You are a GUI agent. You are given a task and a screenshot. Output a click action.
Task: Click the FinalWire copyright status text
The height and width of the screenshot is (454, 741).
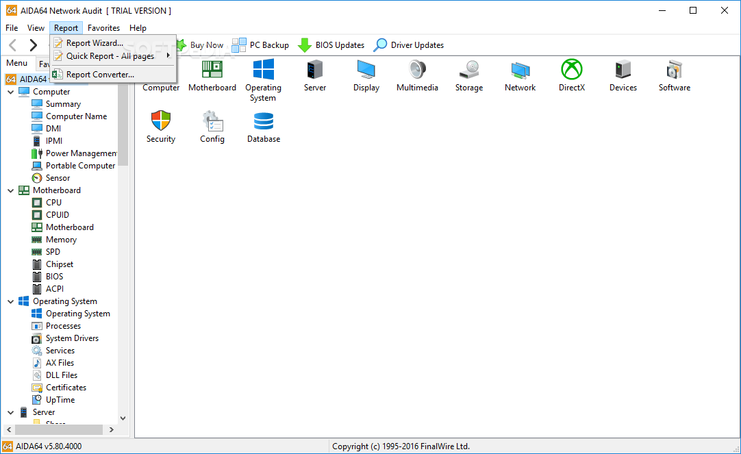coord(401,446)
